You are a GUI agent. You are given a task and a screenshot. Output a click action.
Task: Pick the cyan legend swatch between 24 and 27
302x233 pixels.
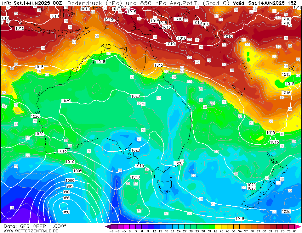[x=181, y=227]
